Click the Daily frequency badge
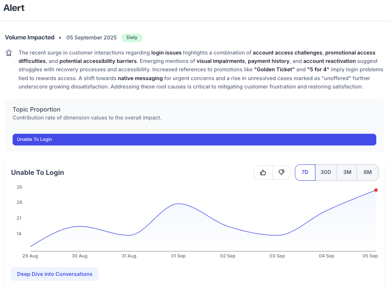Viewport: 391px width, 291px height. tap(131, 37)
